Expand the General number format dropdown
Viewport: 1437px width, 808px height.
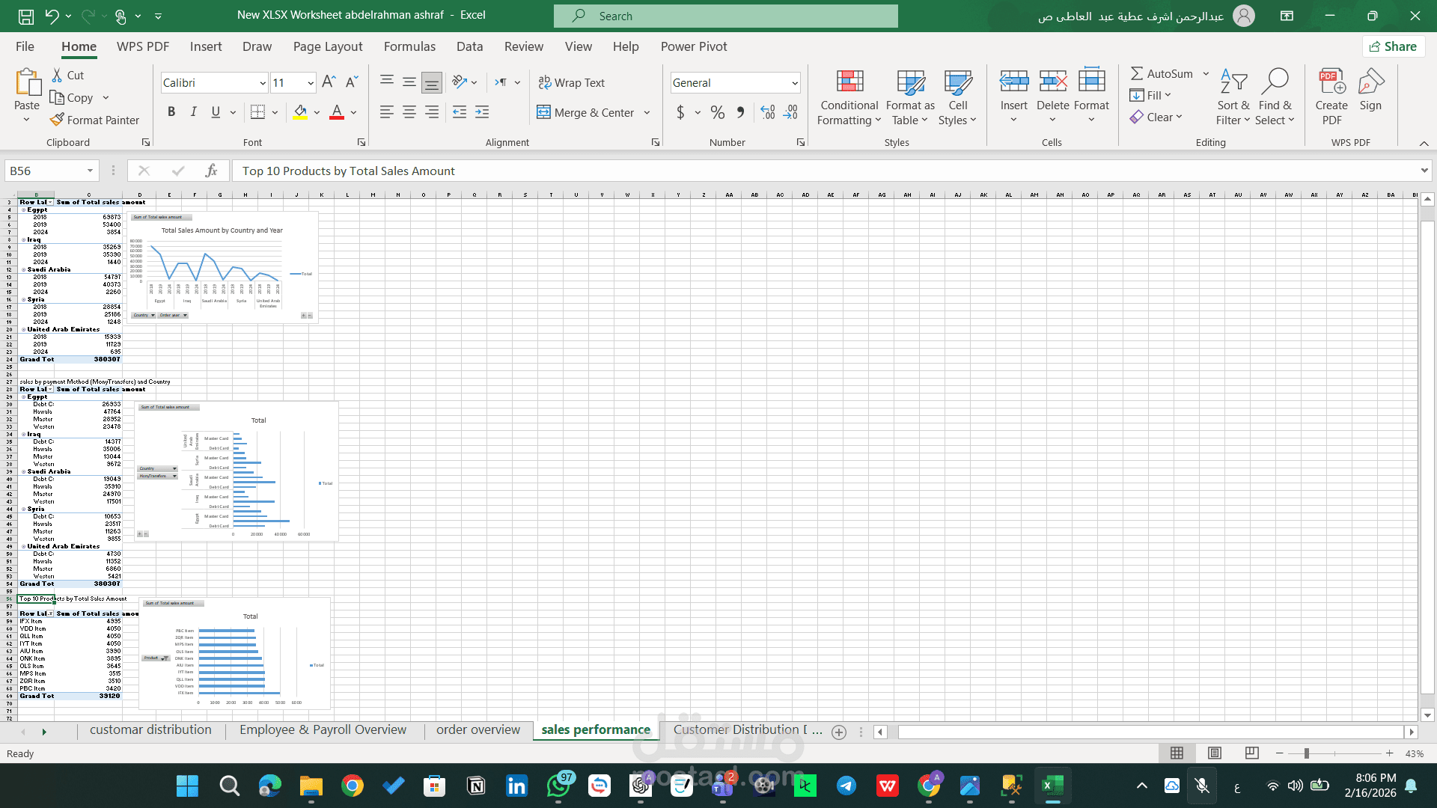(x=795, y=83)
